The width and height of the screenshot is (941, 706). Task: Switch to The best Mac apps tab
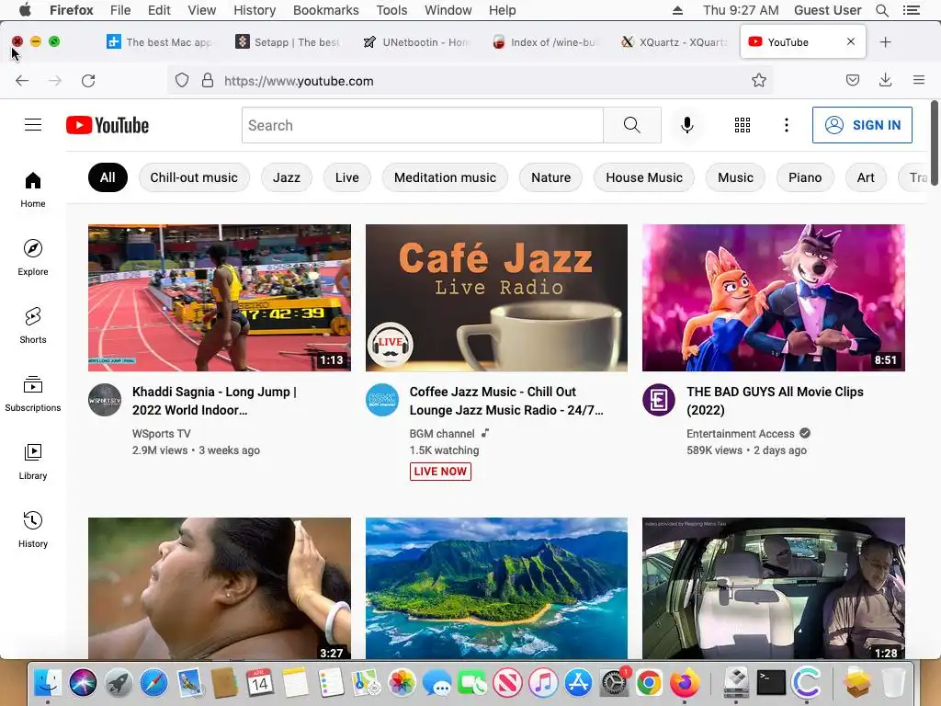point(159,42)
